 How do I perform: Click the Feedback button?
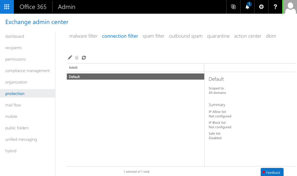[272, 172]
